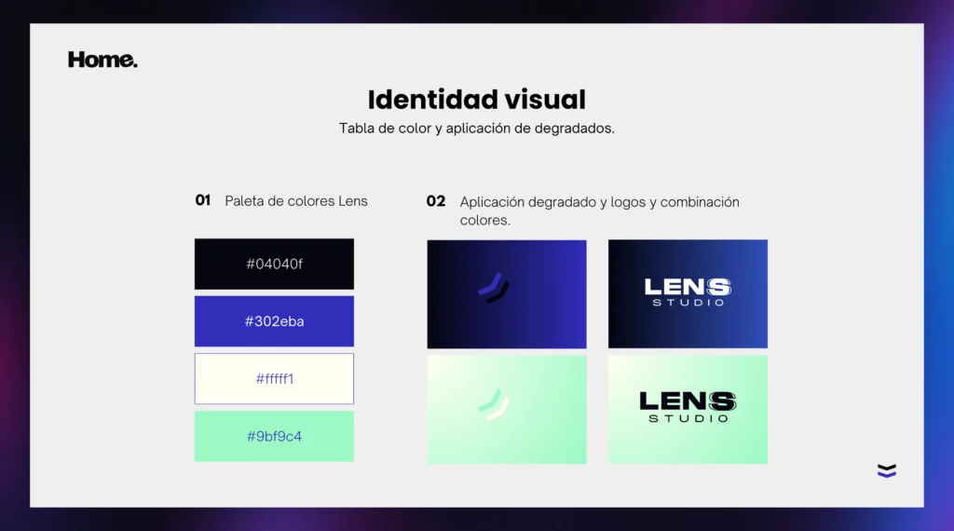Click the mint chevron icon on the light gradient
This screenshot has width=954, height=531.
(x=494, y=404)
